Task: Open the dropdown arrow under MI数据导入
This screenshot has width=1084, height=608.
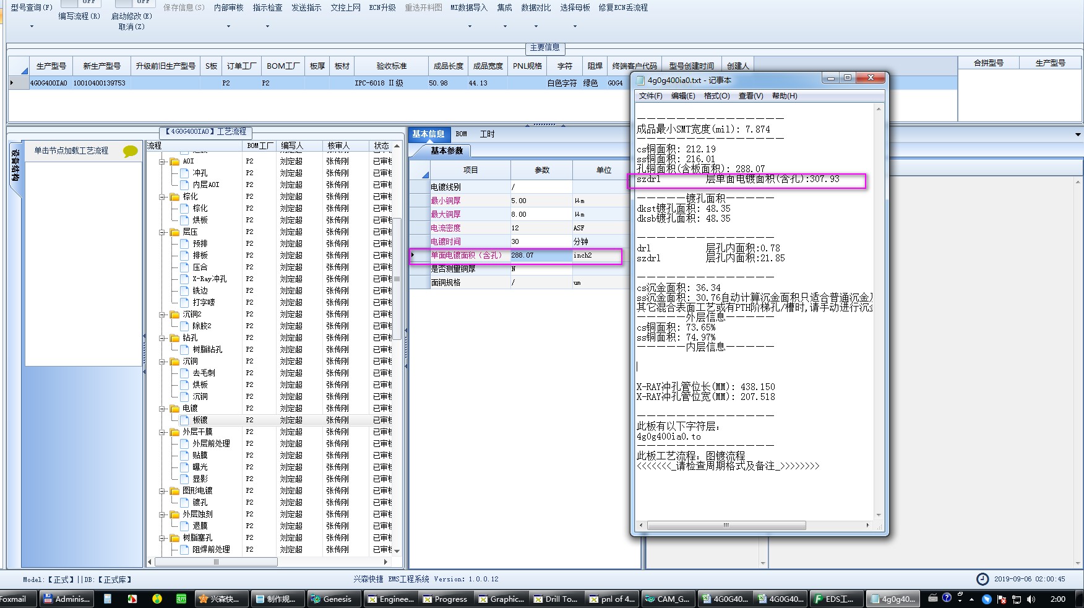Action: point(469,26)
